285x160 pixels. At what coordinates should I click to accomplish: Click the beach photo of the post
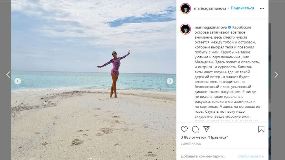pos(94,113)
